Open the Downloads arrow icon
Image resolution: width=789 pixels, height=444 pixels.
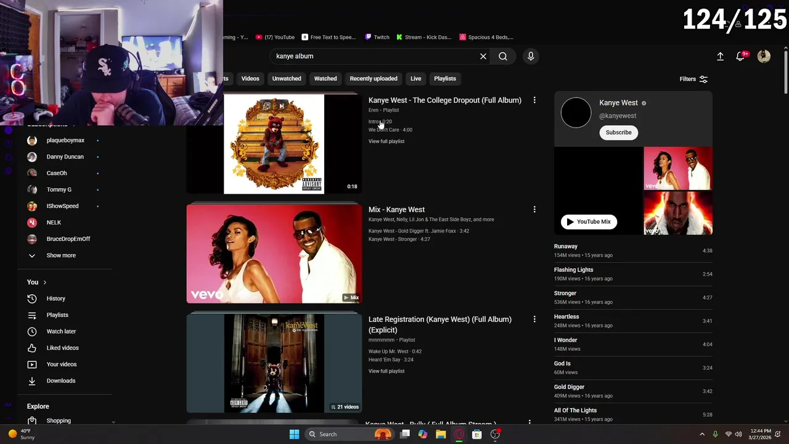coord(32,381)
